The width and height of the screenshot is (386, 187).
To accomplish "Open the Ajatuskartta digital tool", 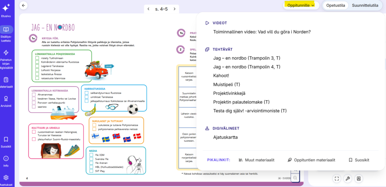I will (225, 137).
